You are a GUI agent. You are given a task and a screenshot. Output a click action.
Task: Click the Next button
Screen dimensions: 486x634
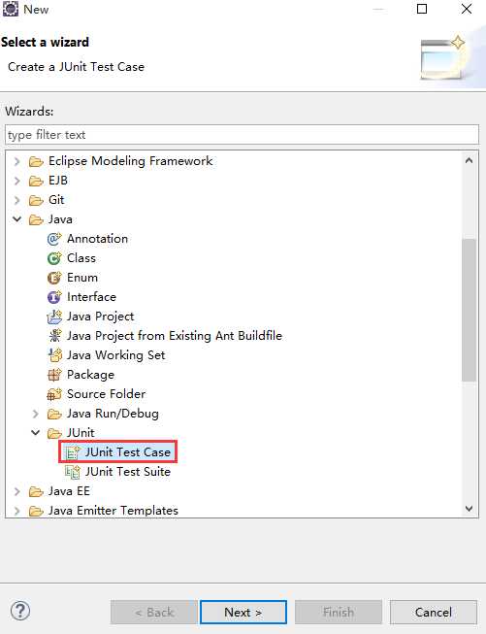click(x=243, y=613)
